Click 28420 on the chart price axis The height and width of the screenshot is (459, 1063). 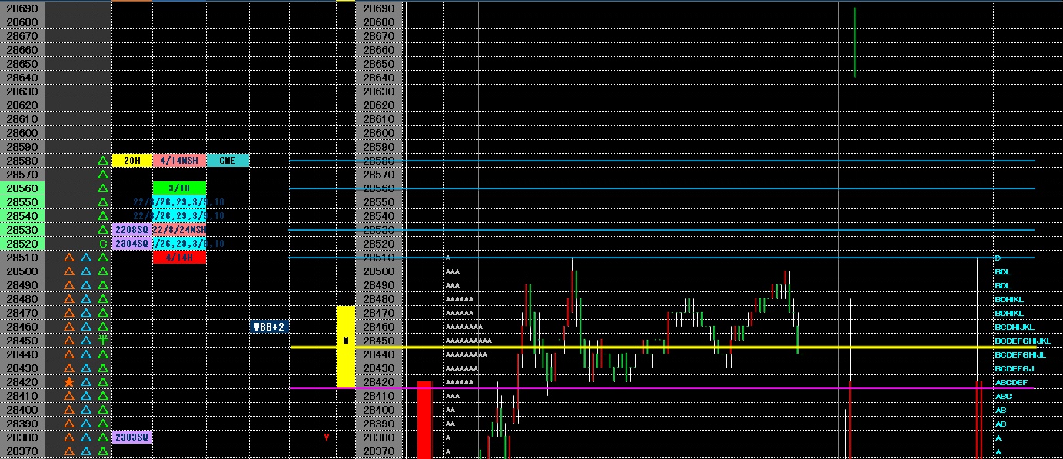(378, 382)
